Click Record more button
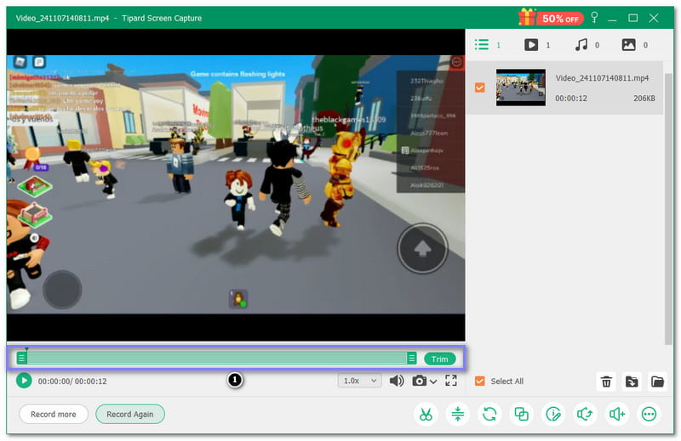 click(x=54, y=414)
